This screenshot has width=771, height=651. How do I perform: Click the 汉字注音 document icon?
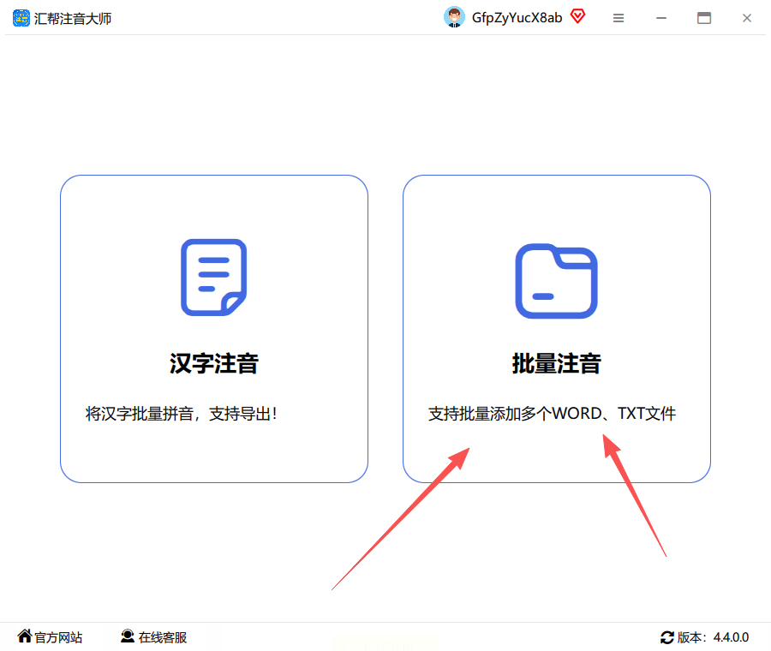214,278
